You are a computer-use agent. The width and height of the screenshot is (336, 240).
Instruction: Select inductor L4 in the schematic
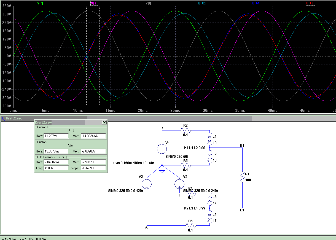point(210,217)
